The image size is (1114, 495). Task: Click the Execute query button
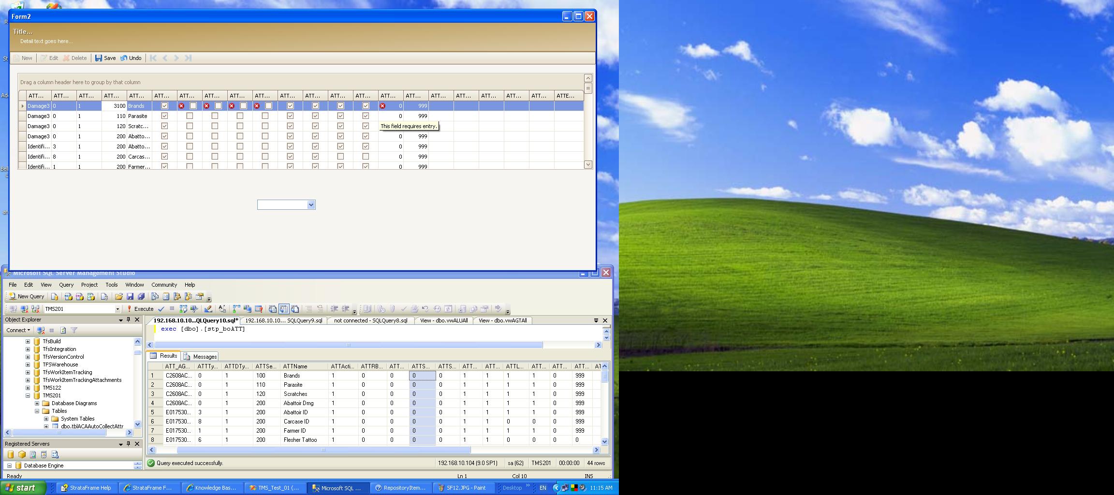click(140, 309)
